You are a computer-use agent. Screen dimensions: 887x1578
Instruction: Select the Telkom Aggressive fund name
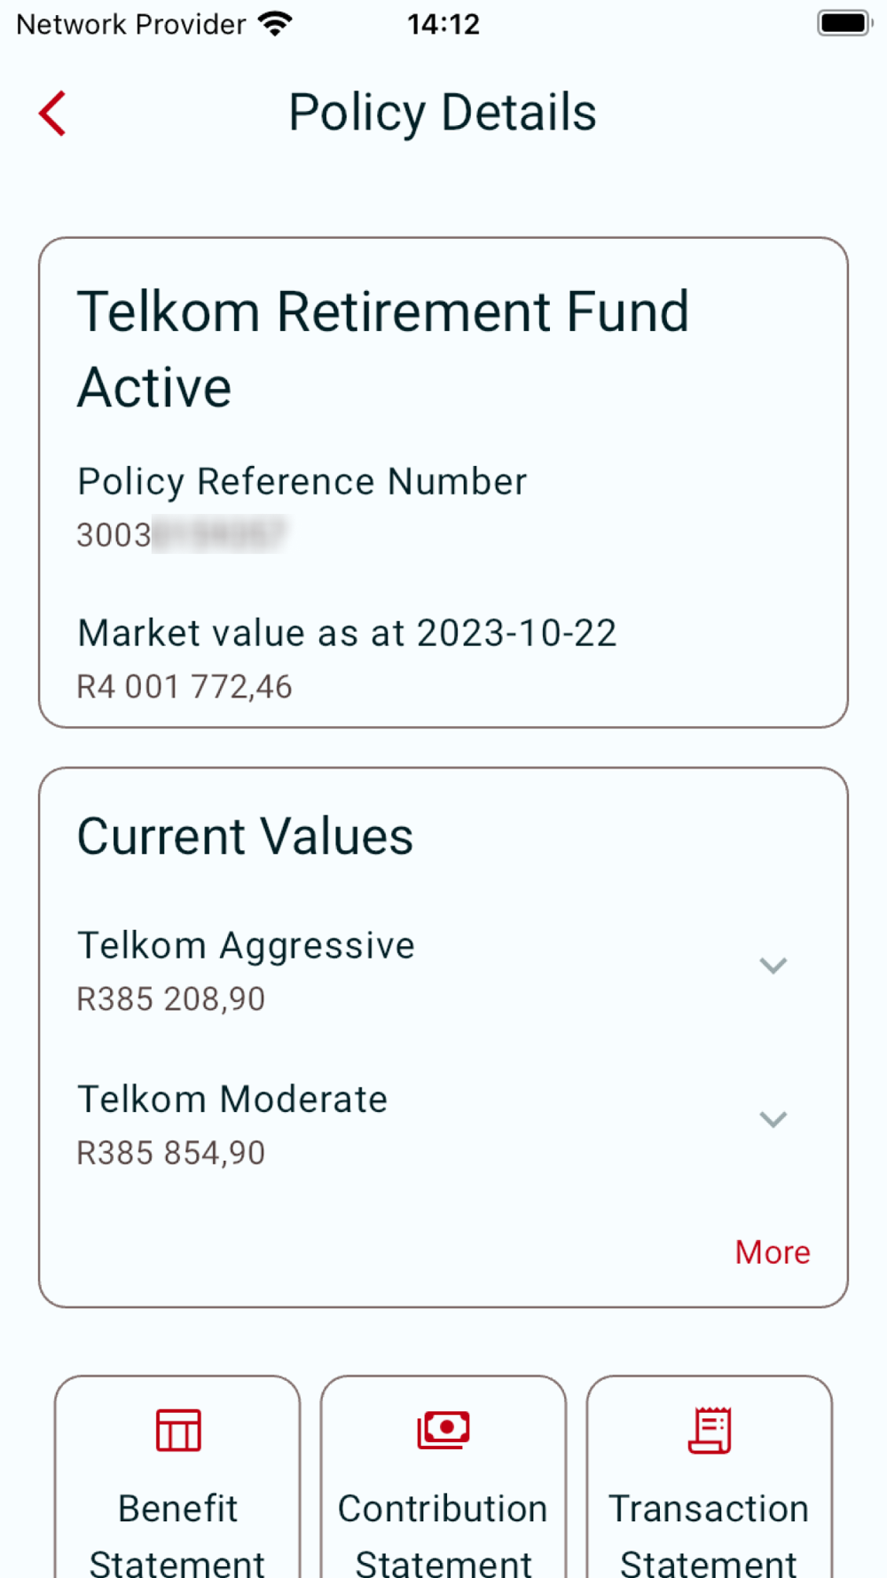pos(246,945)
